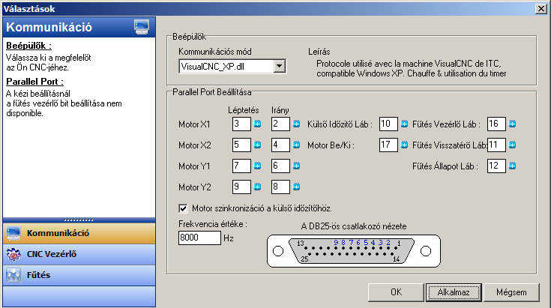Click the sidebar splitter grip dots
This screenshot has height=308, width=551.
coord(79,220)
